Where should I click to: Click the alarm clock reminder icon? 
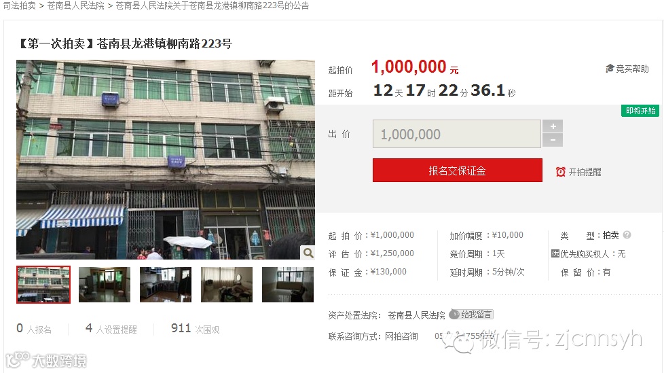560,172
